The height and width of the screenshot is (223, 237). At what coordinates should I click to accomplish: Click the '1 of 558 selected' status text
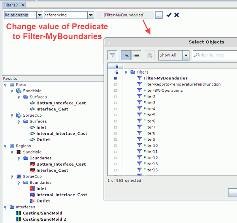point(124,180)
